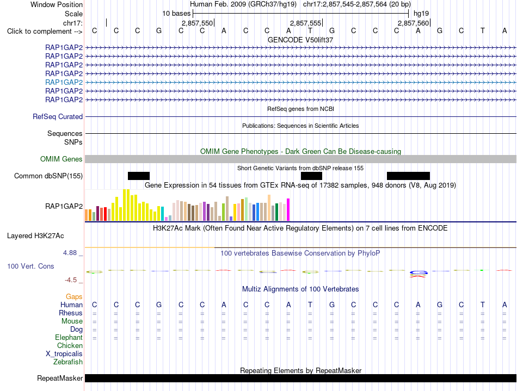Select the Mouse alignment row label
Screen dimensions: 517x391
click(x=72, y=321)
